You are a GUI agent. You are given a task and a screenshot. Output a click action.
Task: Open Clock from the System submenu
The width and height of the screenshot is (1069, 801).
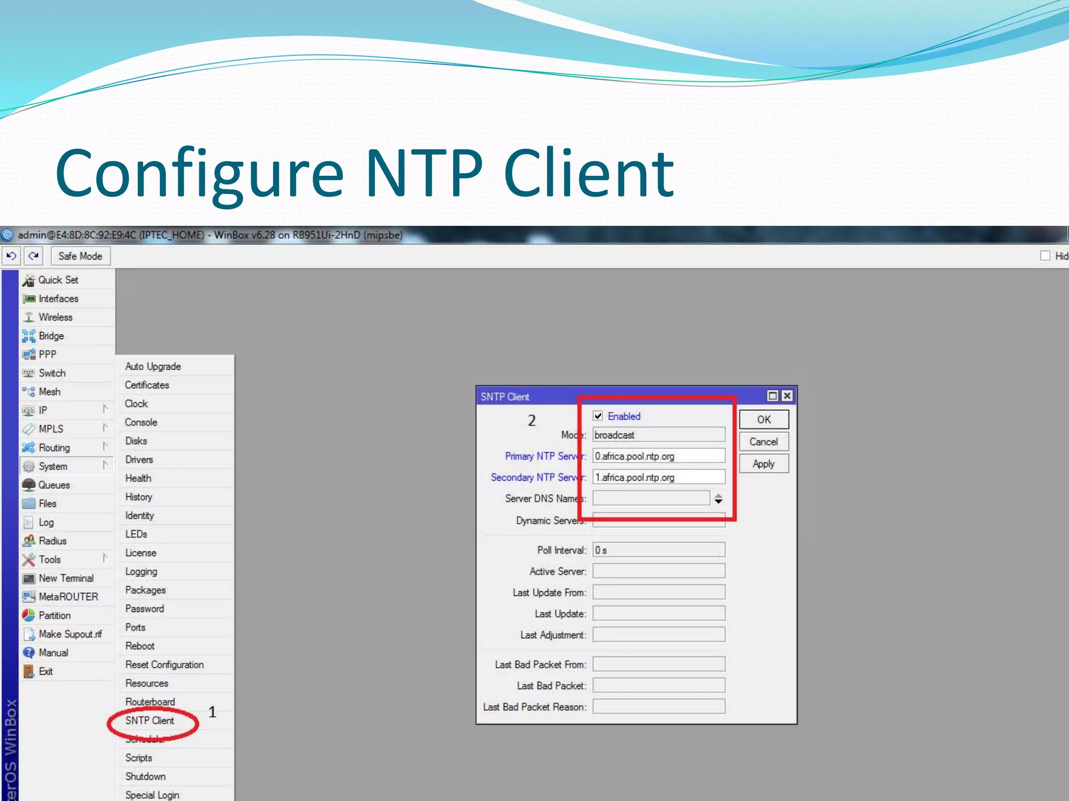[136, 404]
